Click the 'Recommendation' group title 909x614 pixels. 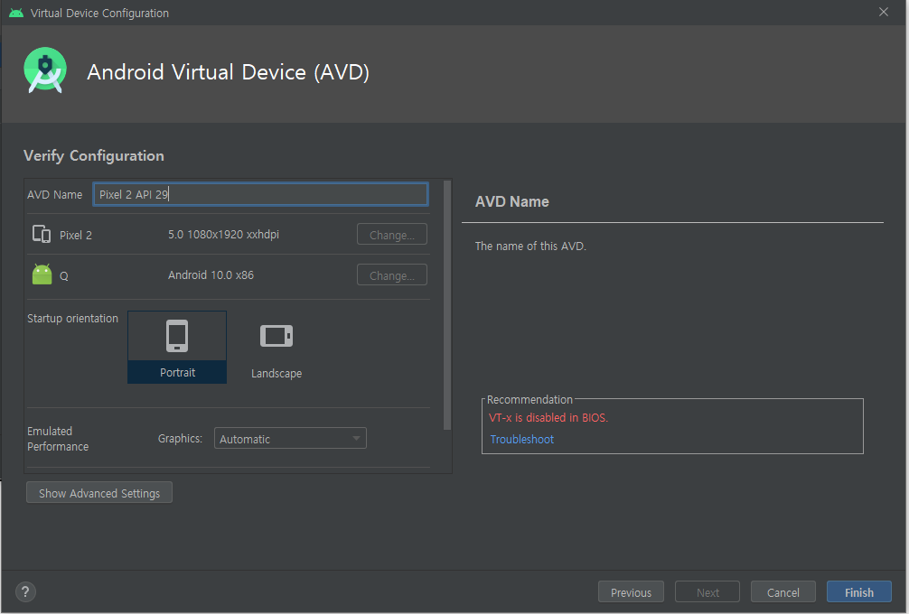(529, 400)
